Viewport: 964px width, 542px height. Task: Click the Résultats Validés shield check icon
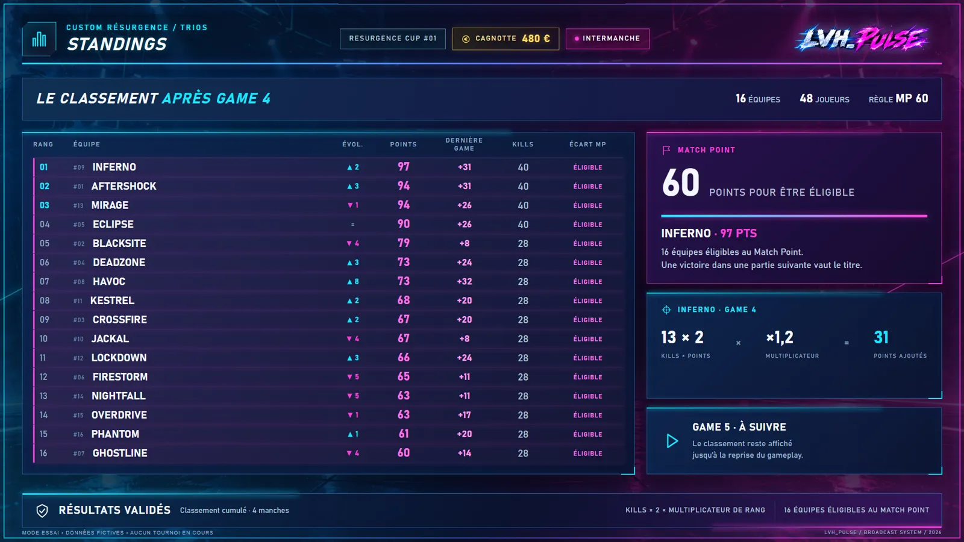coord(42,511)
